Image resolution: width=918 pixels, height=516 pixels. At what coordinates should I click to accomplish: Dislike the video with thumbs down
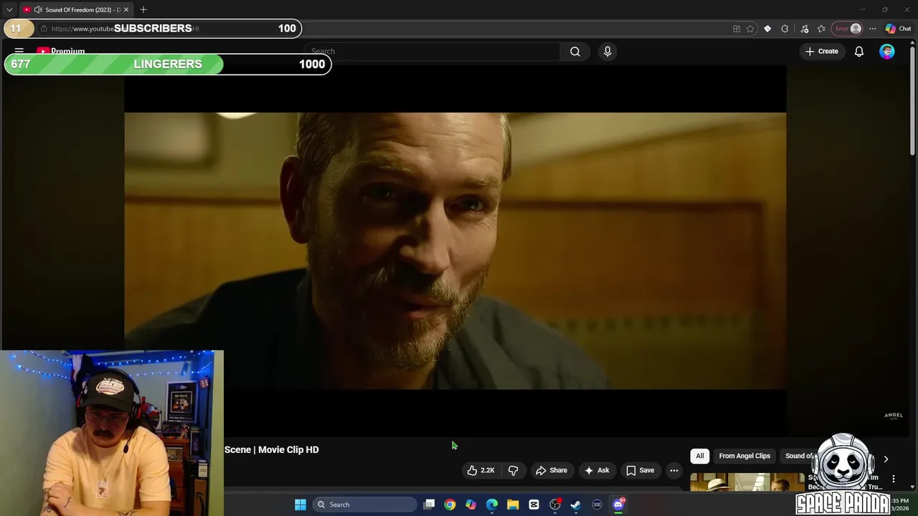pos(513,470)
